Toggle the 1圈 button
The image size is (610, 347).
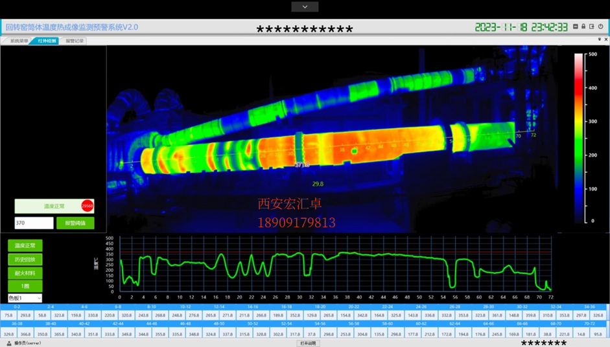point(25,286)
